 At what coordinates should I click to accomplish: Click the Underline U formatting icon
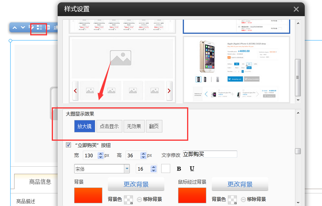click(x=192, y=169)
